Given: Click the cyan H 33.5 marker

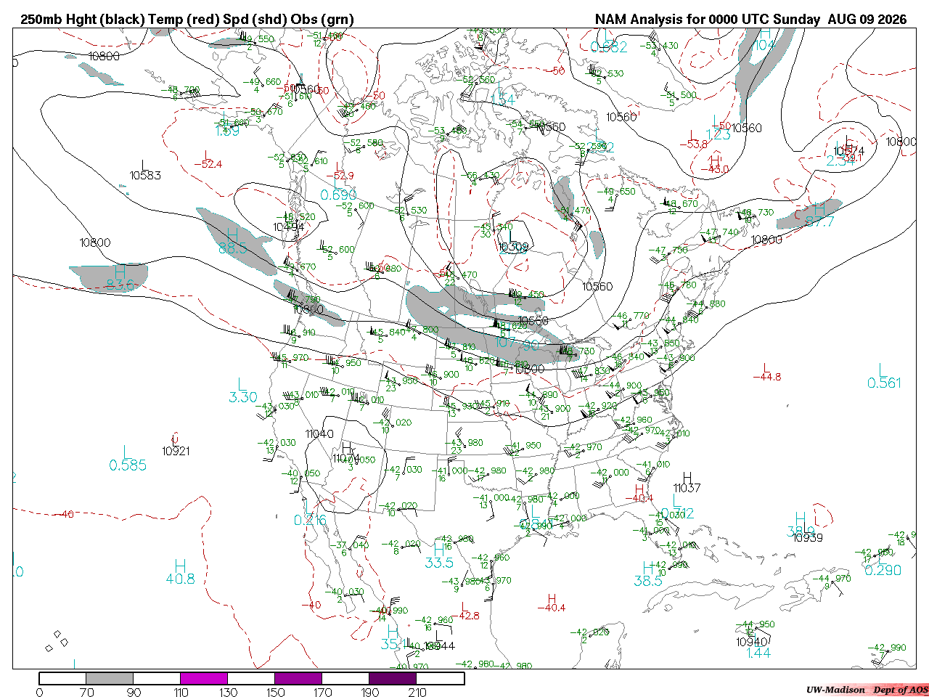Looking at the screenshot, I should 439,556.
